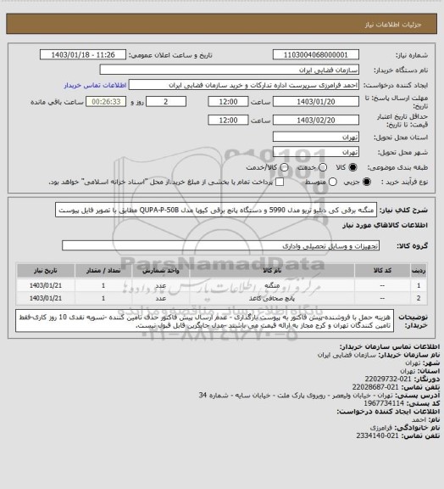The height and width of the screenshot is (489, 444).
Task: Select the کالا radio button
Action: pyautogui.click(x=352, y=167)
